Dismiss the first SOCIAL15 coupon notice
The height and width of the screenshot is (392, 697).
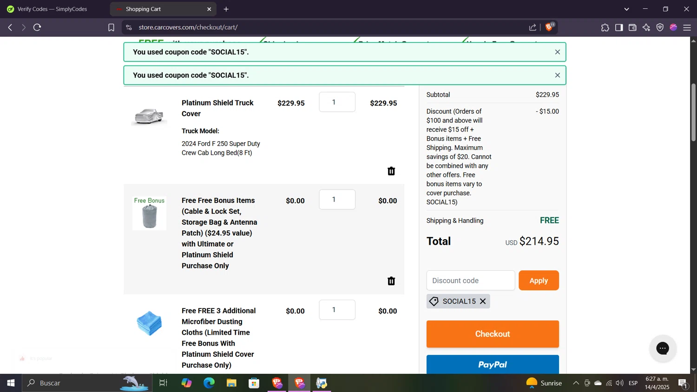click(557, 52)
